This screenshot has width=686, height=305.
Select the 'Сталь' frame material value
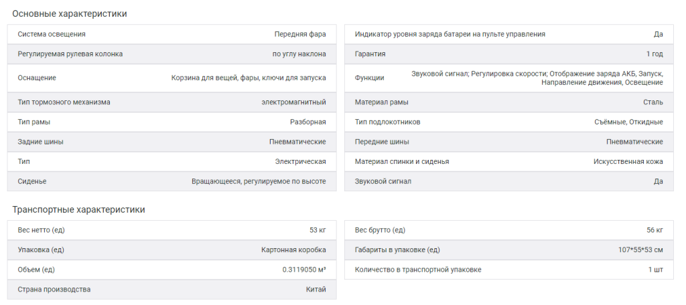pyautogui.click(x=652, y=102)
